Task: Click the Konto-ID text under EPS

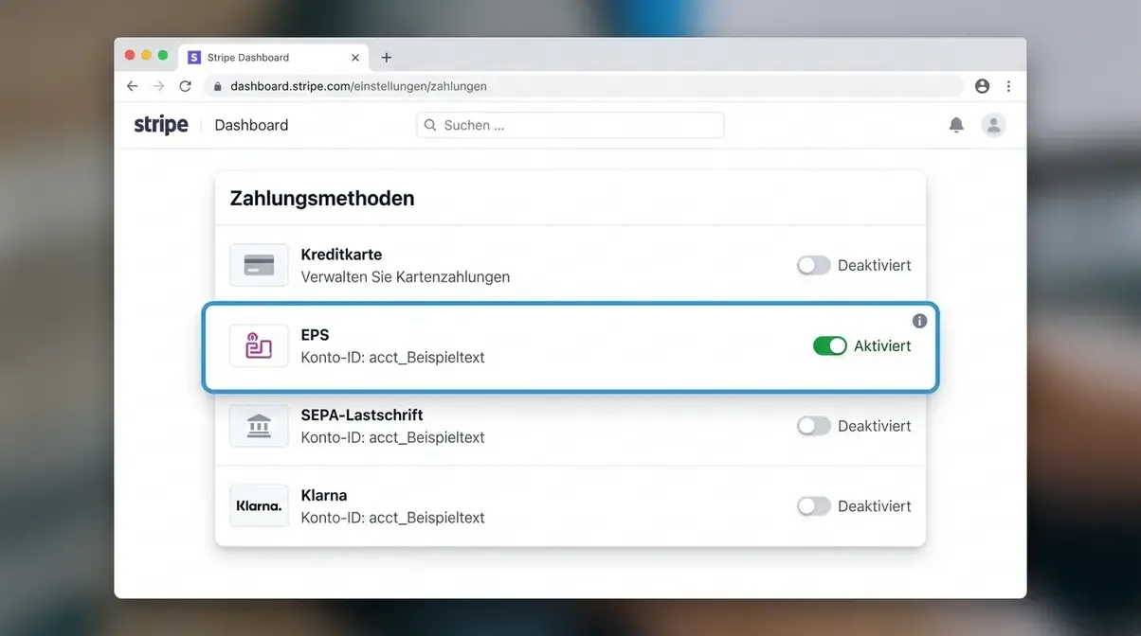Action: 392,358
